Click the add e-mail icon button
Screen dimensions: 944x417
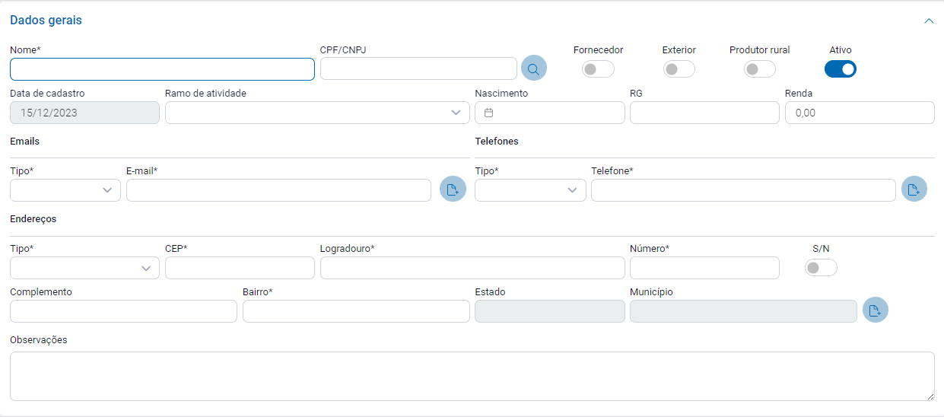coord(453,189)
